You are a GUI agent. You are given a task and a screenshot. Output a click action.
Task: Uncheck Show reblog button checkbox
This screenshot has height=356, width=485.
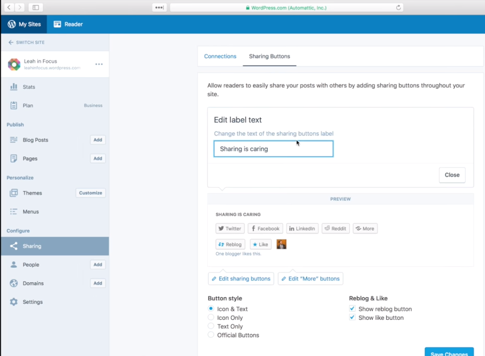[x=352, y=309]
